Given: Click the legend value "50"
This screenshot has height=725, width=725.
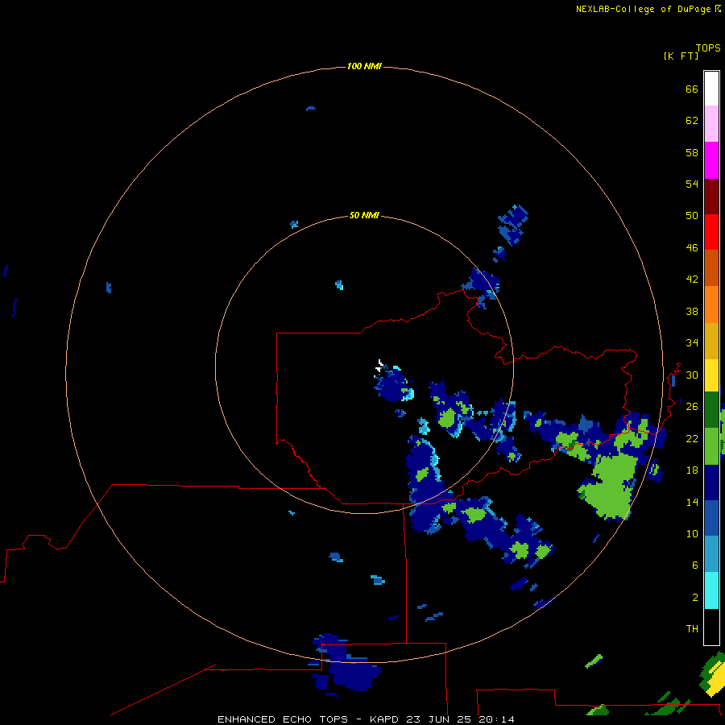Looking at the screenshot, I should 692,216.
